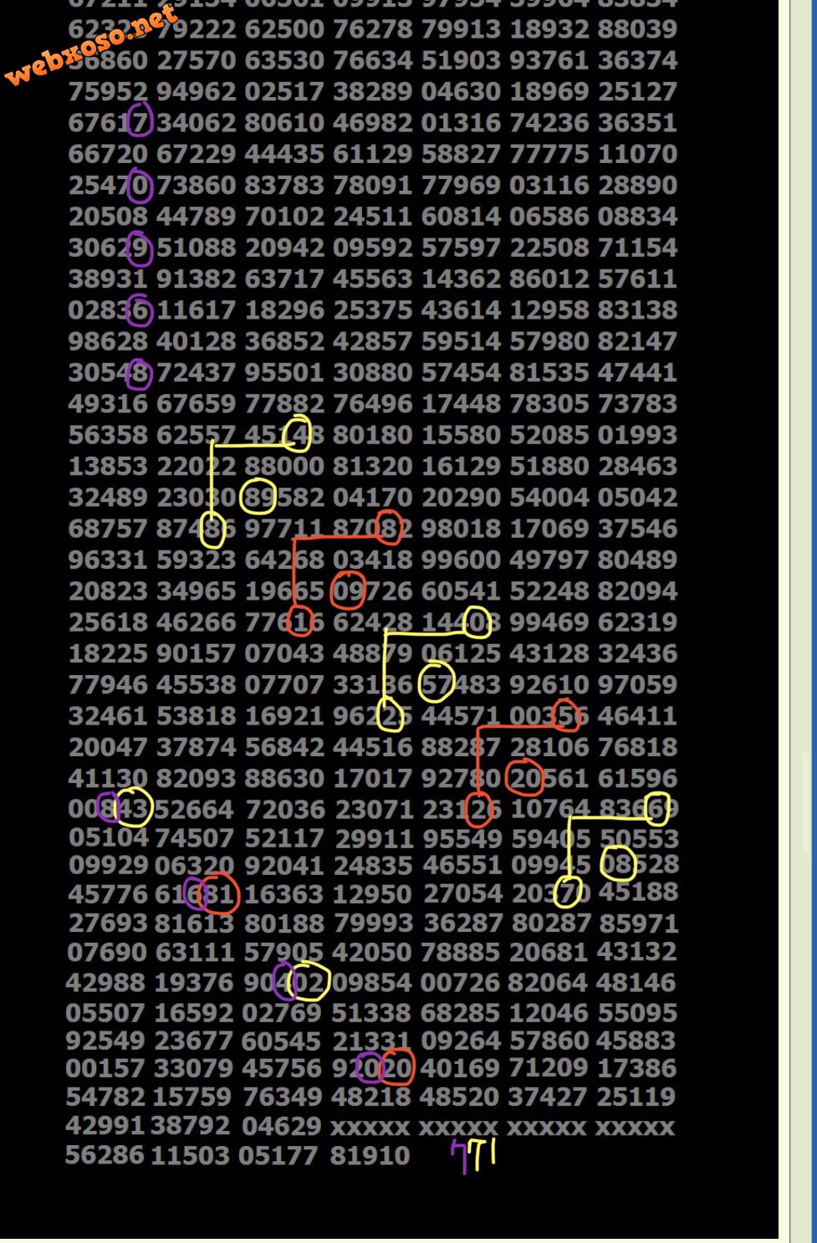Screen dimensions: 817x1243
Task: Pick number 28890 in the grid
Action: (637, 185)
